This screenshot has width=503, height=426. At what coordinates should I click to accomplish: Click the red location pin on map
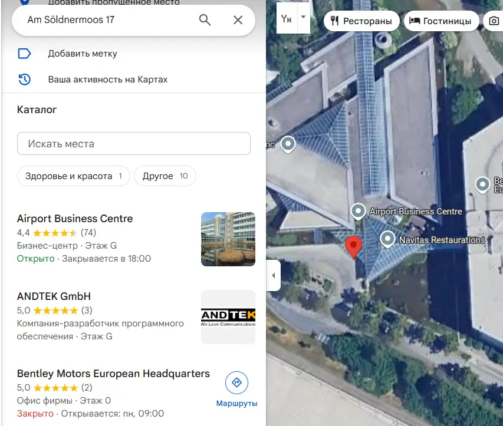[x=353, y=246]
